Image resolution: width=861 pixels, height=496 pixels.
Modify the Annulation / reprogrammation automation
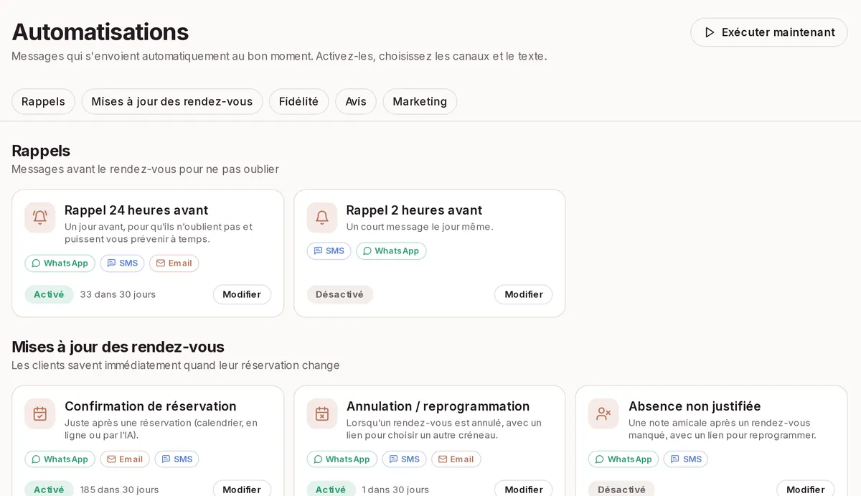[524, 490]
